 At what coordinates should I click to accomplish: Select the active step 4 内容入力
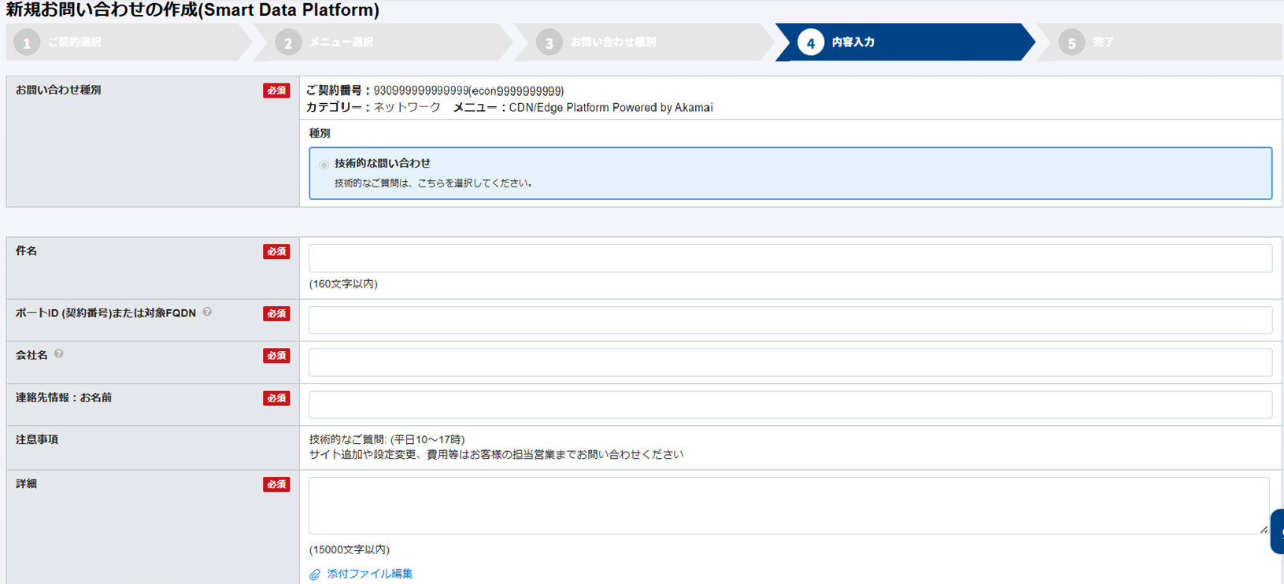coord(853,43)
